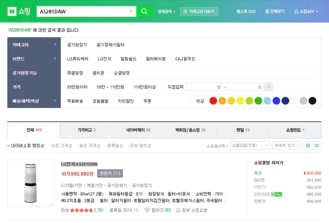The height and width of the screenshot is (223, 329).
Task: Filter by category 공기정화필터
Action: (110, 45)
